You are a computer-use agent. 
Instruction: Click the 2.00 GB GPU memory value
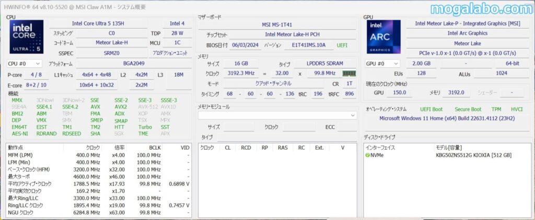coord(421,64)
